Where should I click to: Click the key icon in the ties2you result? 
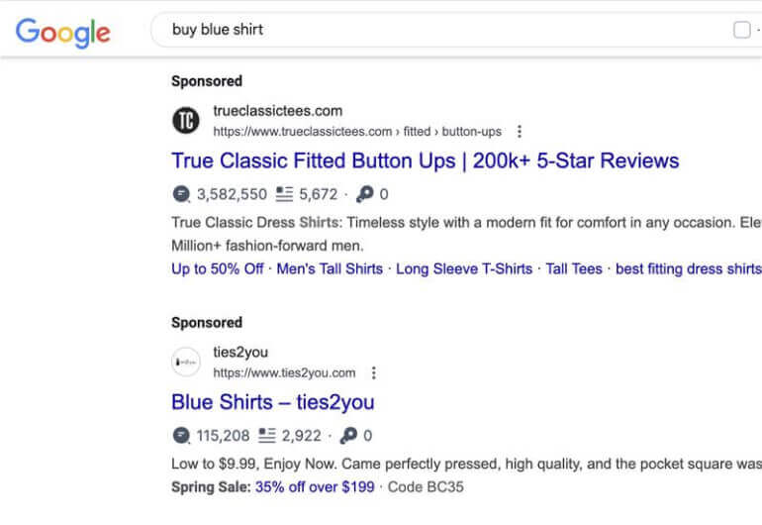coord(349,436)
